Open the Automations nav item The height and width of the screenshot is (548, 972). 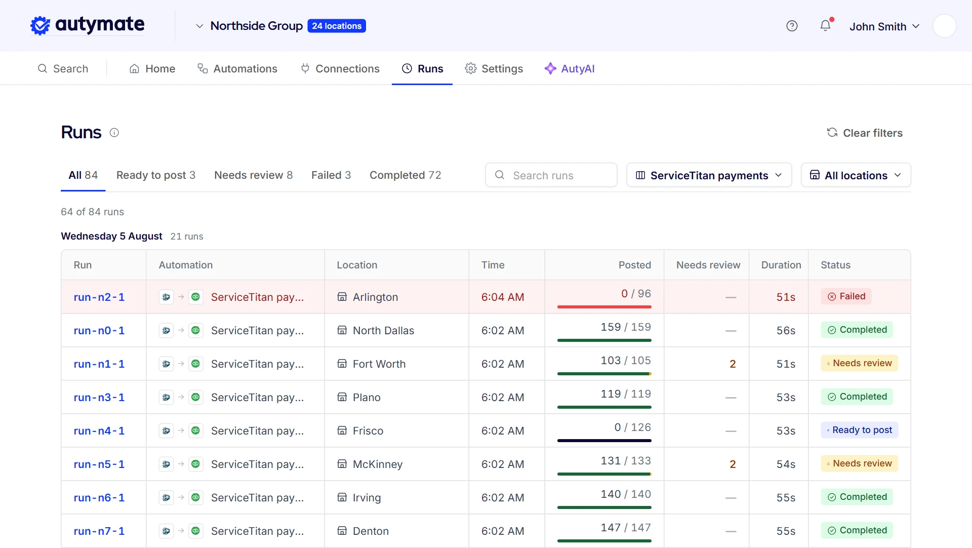click(x=237, y=68)
